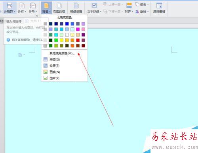Pick the purple swatch in the third row
Screen dimensions: 198x153
coord(83,35)
